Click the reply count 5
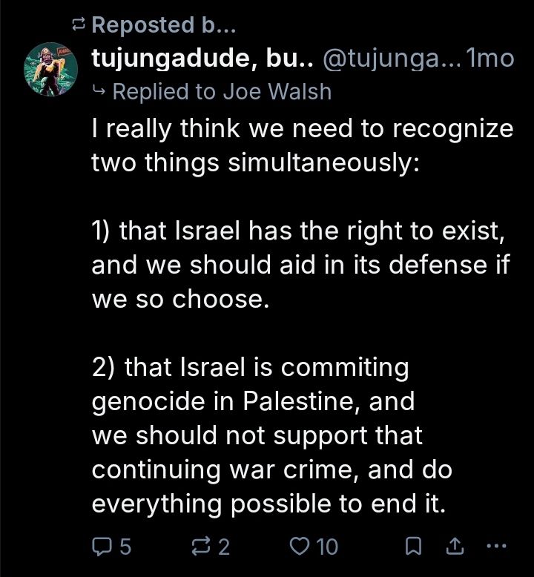This screenshot has height=577, width=534. 125,547
